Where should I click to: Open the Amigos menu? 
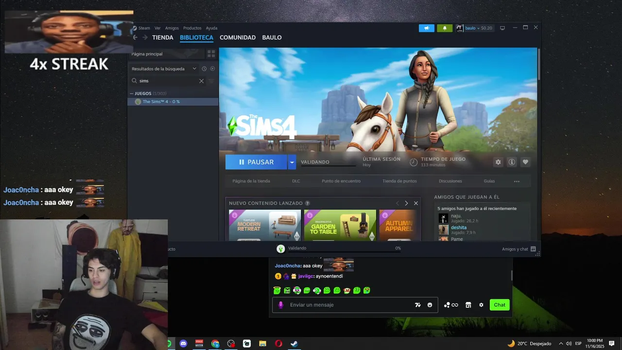[x=172, y=28]
